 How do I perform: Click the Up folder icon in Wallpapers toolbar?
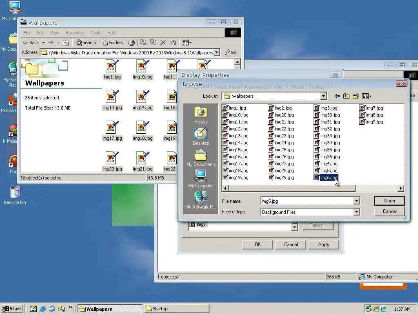coord(66,43)
